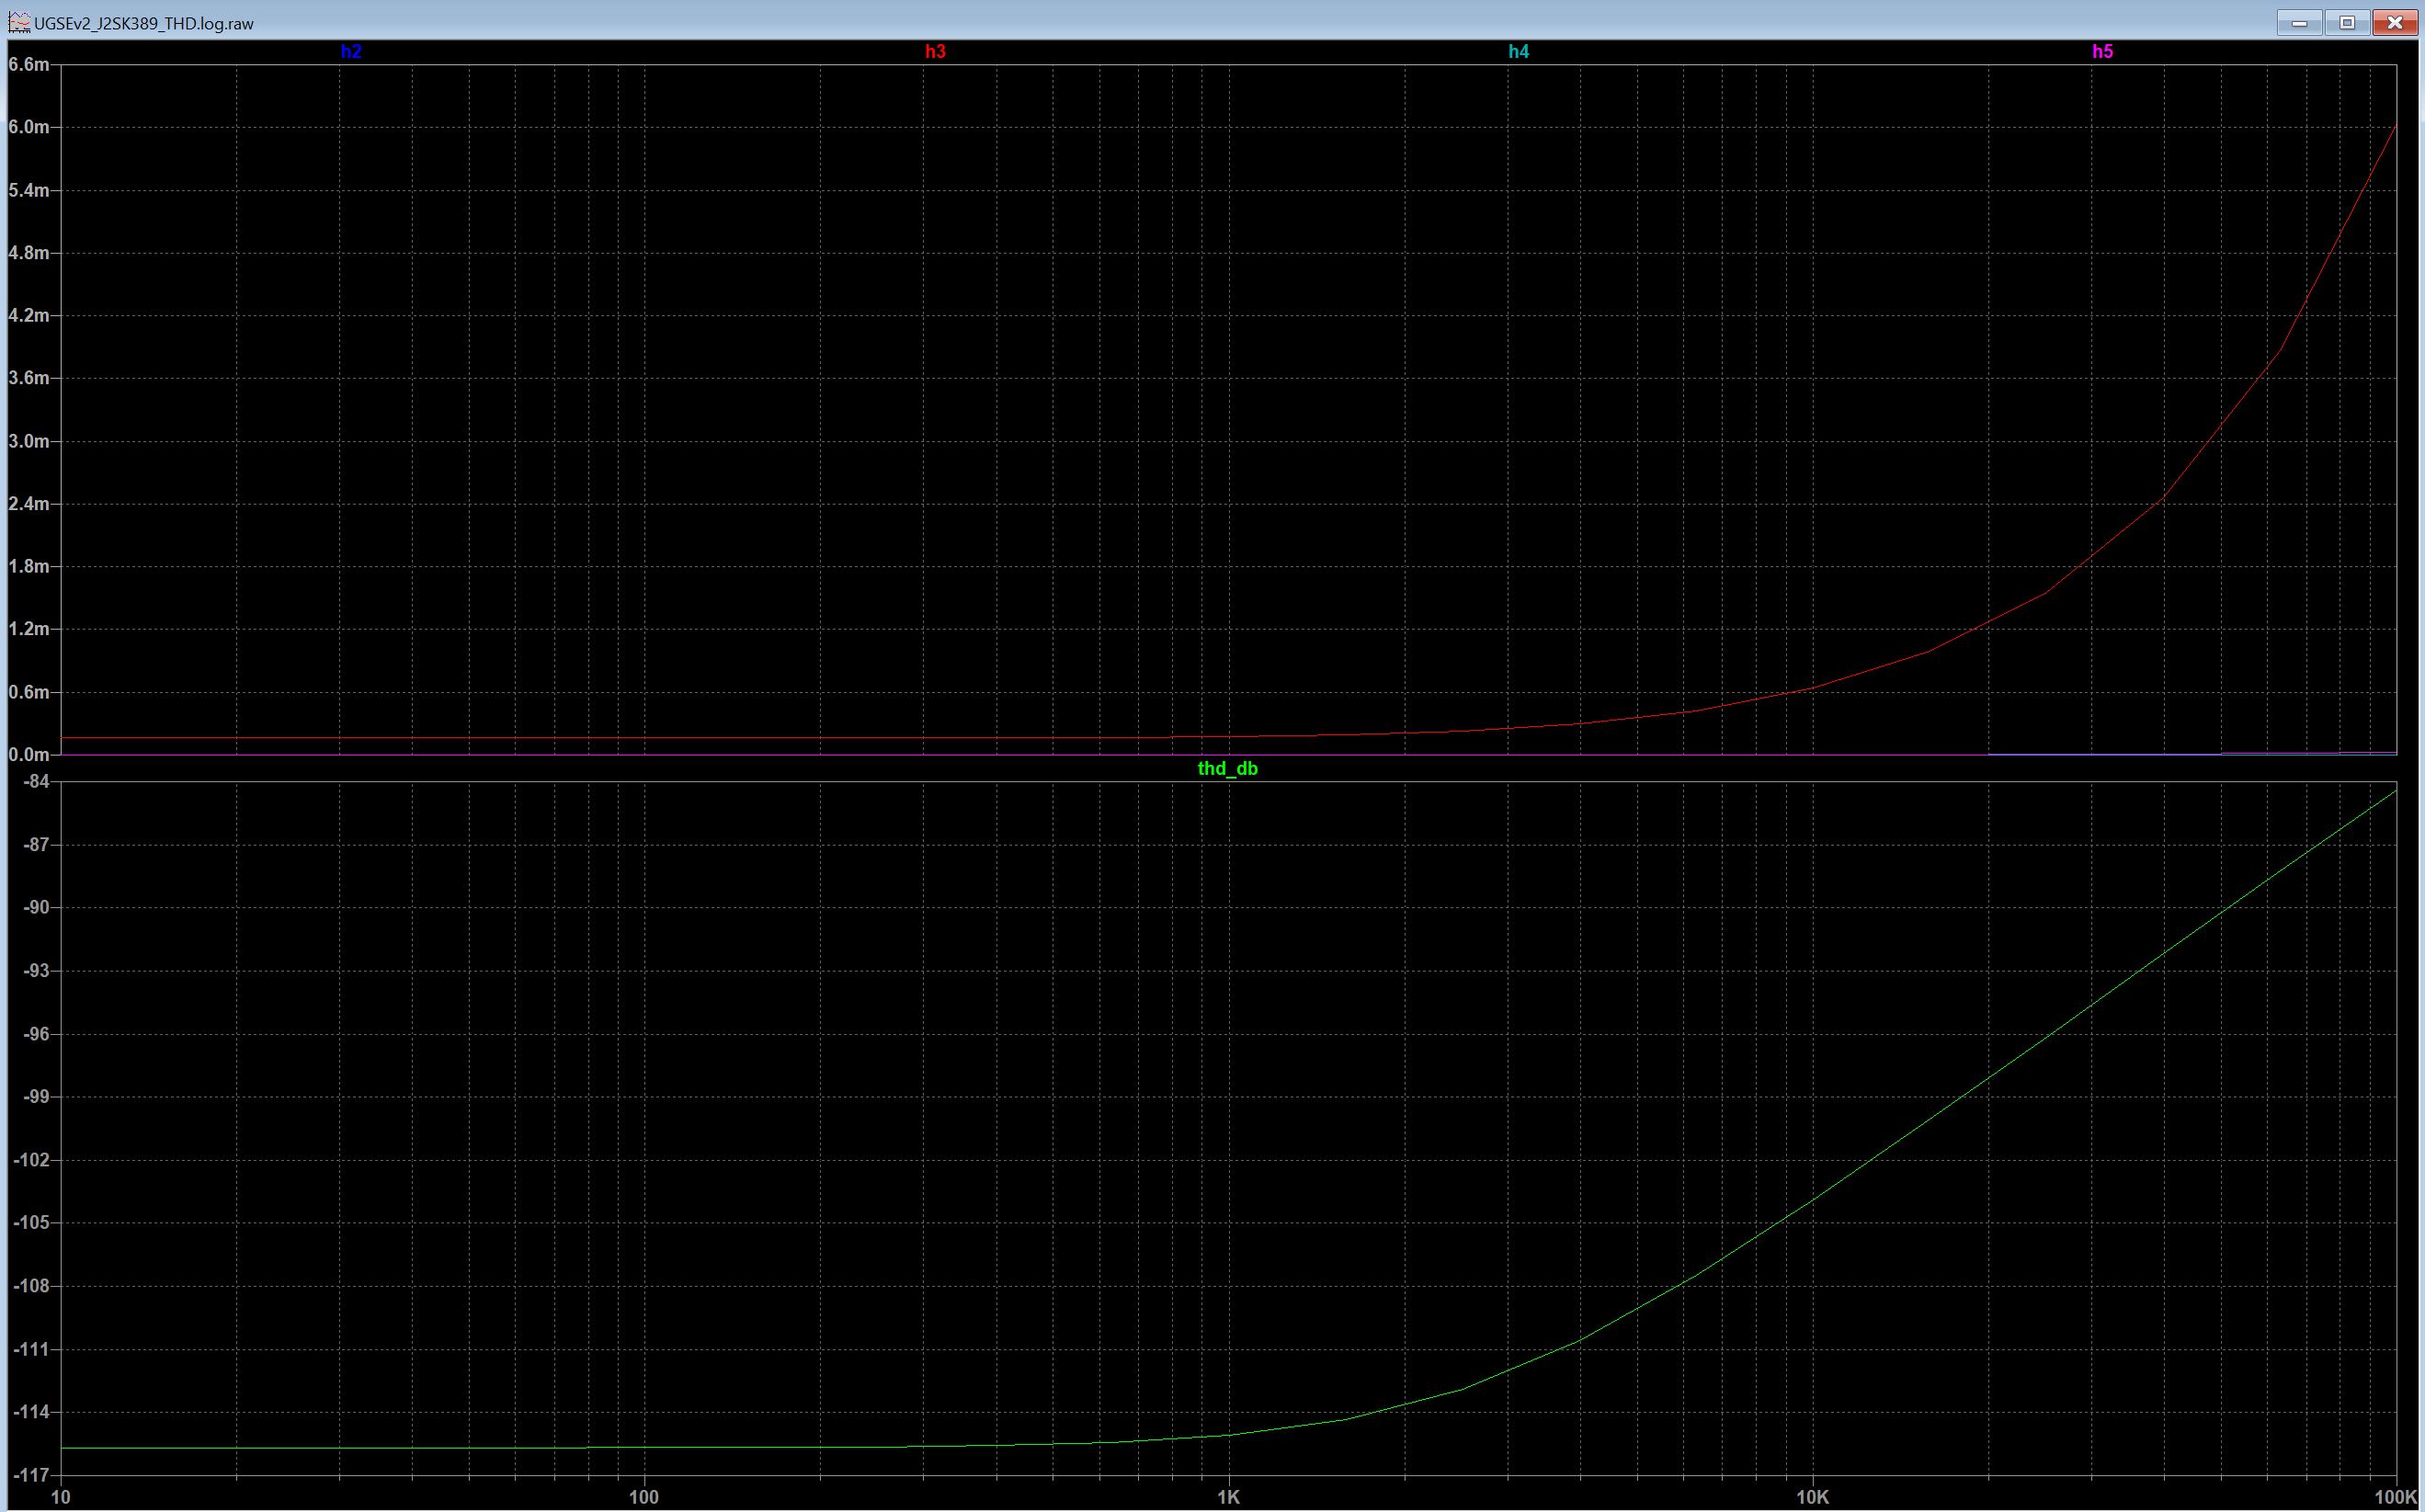
Task: Click the 10 frequency axis label
Action: pyautogui.click(x=61, y=1497)
